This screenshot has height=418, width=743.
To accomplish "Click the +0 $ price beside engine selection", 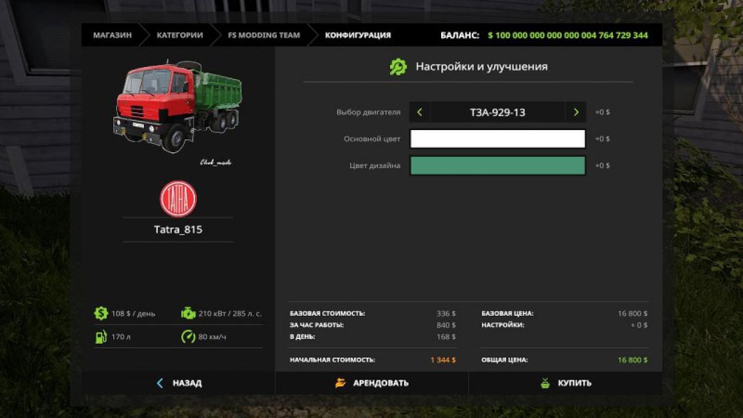I will pos(603,112).
